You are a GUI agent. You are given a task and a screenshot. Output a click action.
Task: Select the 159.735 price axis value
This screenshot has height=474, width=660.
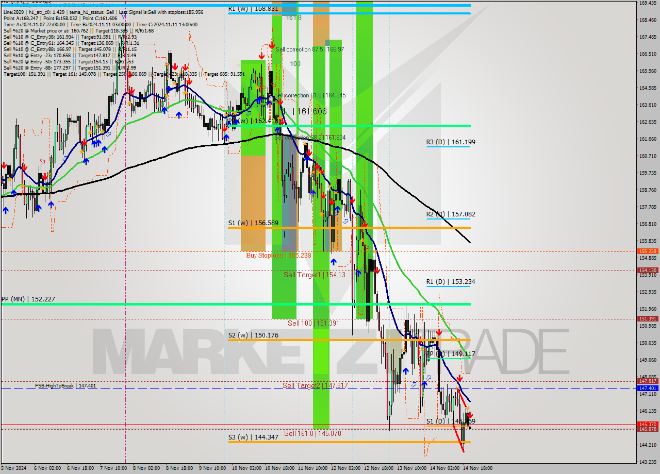(648, 173)
